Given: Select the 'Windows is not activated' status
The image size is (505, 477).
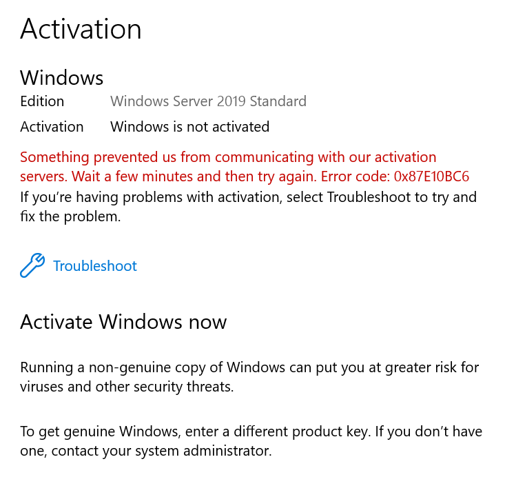Looking at the screenshot, I should pyautogui.click(x=190, y=127).
